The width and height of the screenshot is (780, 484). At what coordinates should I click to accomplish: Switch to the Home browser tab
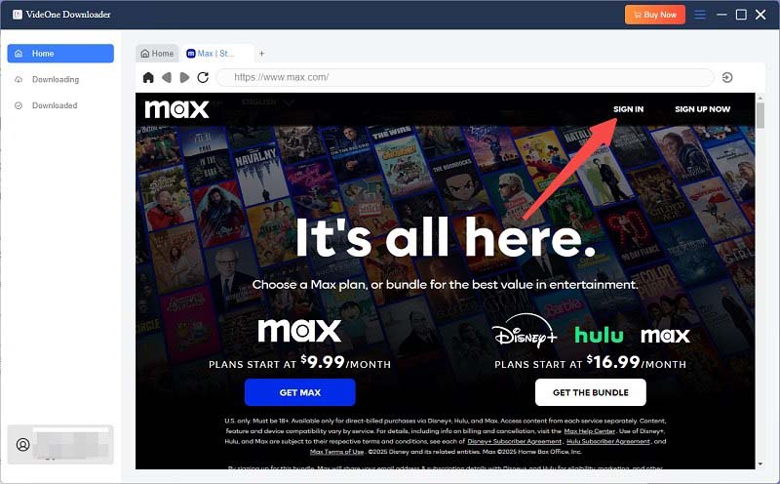coord(157,54)
